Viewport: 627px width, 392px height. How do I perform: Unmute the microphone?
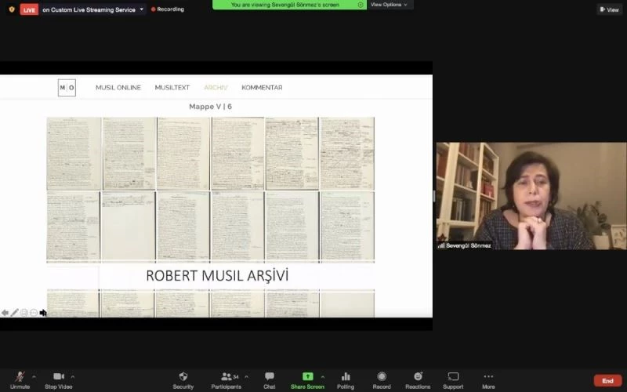[20, 378]
